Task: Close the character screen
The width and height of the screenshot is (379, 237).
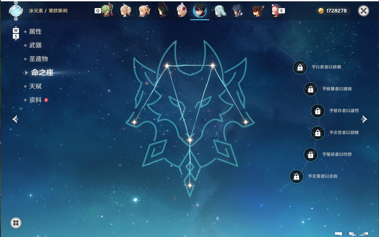Action: tap(364, 11)
